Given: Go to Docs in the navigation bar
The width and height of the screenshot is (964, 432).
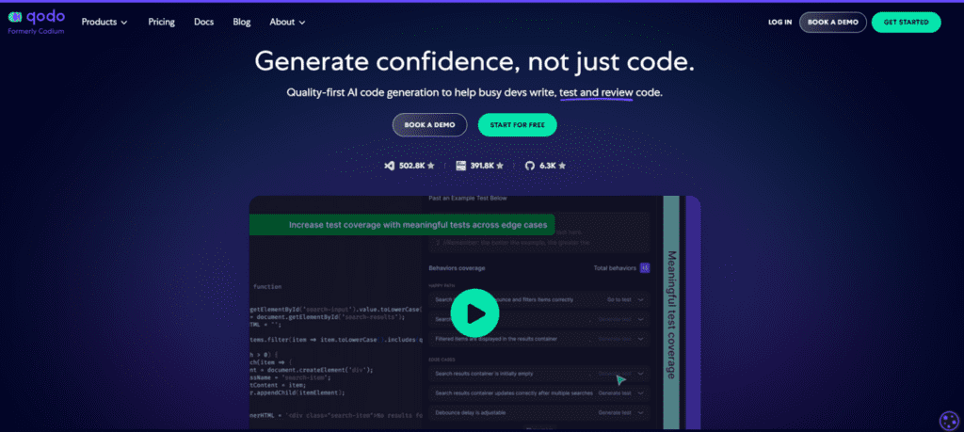Looking at the screenshot, I should (x=203, y=22).
